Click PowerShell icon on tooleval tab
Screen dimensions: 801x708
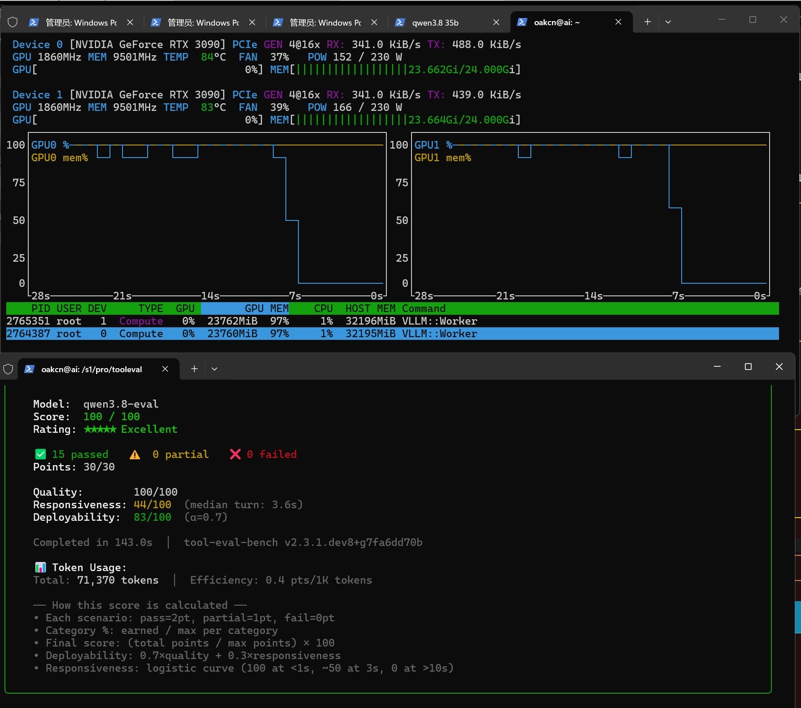(x=29, y=369)
